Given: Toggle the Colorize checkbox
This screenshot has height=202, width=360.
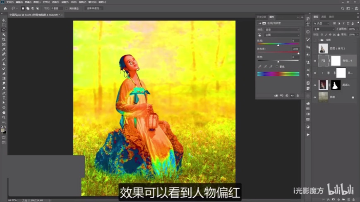Looking at the screenshot, I should tap(277, 67).
